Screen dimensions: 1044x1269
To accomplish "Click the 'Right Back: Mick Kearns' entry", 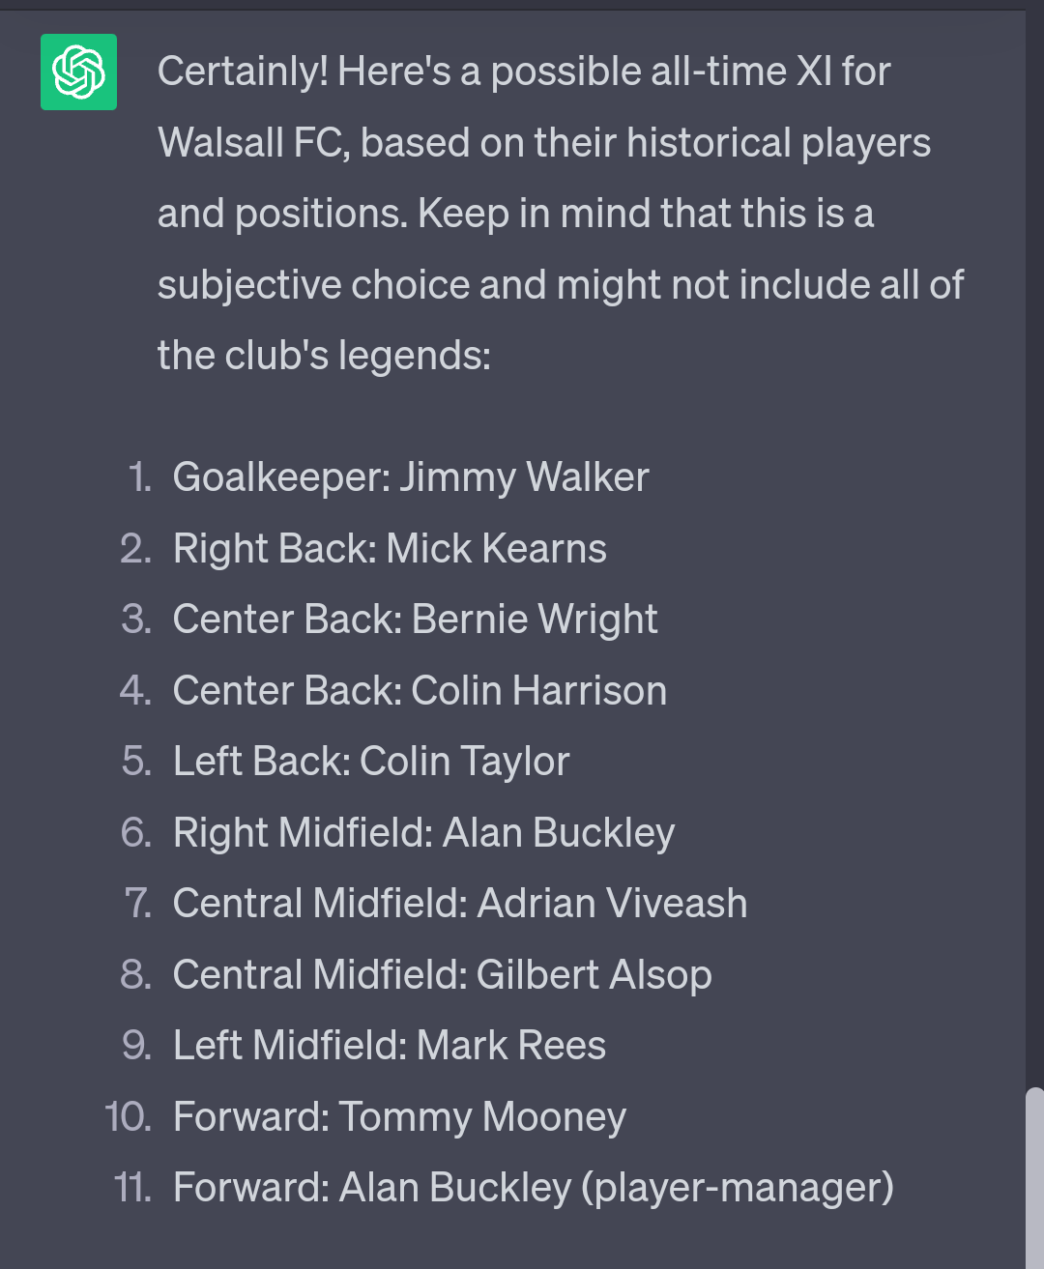I will tap(390, 549).
